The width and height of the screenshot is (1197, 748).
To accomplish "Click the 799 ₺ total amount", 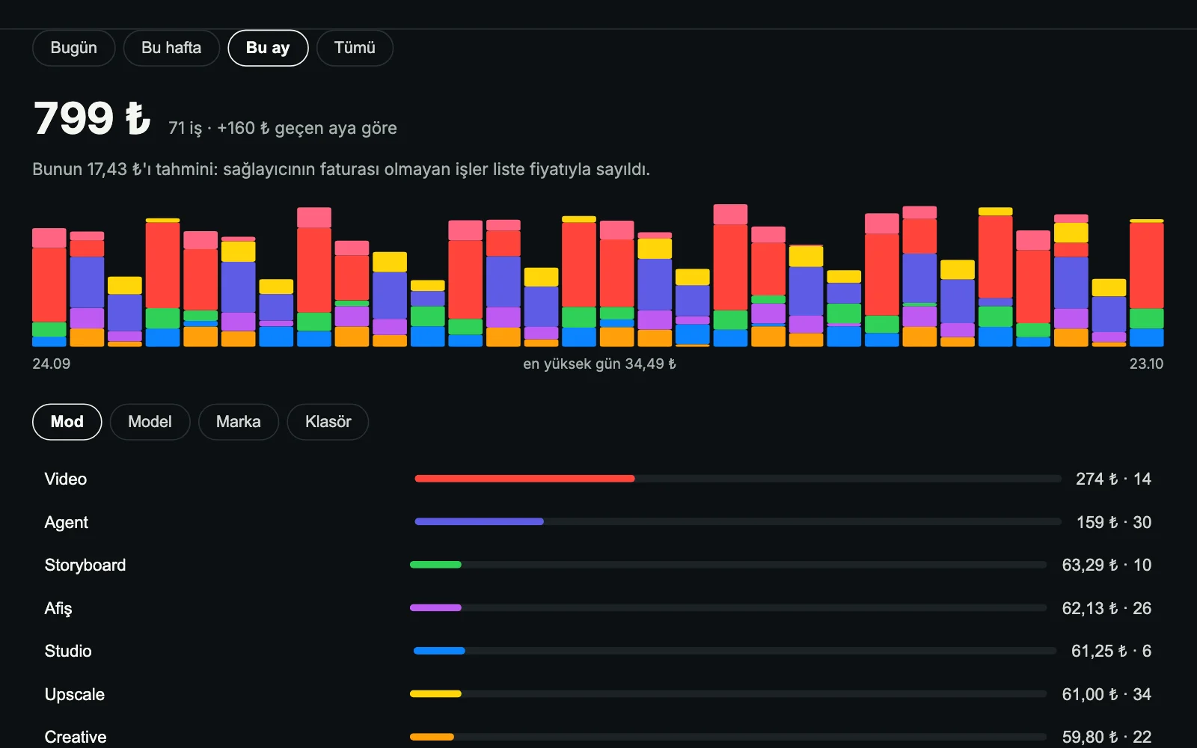I will pyautogui.click(x=92, y=119).
